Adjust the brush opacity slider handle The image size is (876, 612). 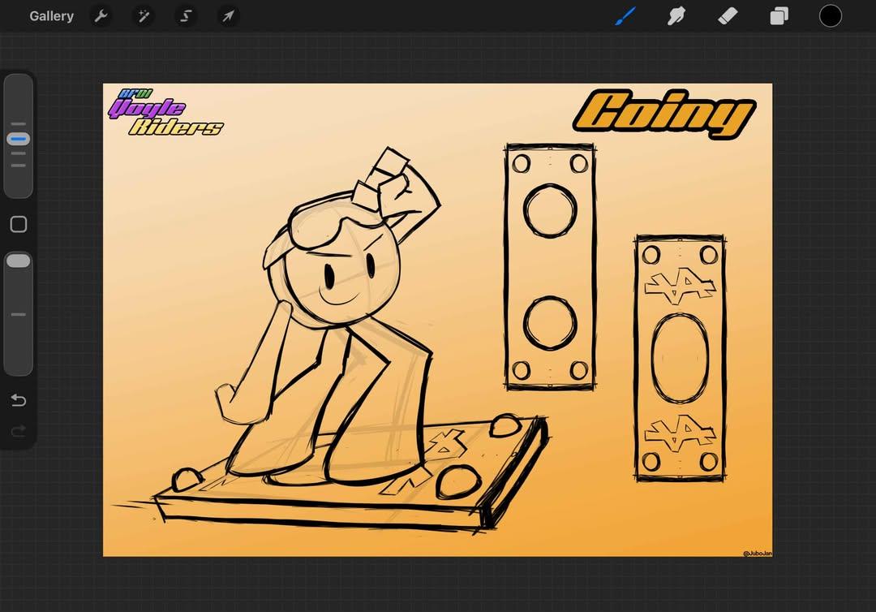pos(19,261)
